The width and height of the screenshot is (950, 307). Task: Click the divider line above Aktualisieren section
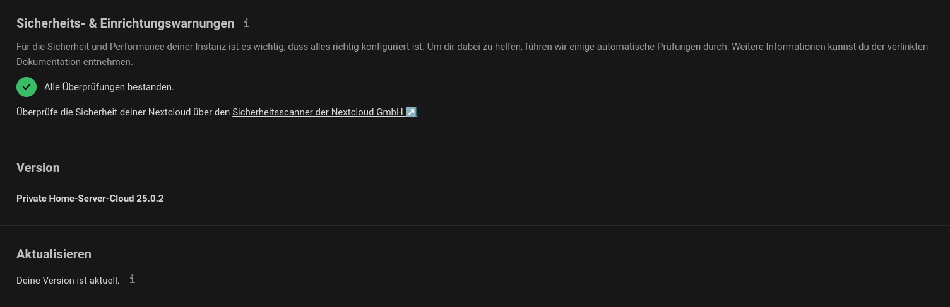pos(475,225)
